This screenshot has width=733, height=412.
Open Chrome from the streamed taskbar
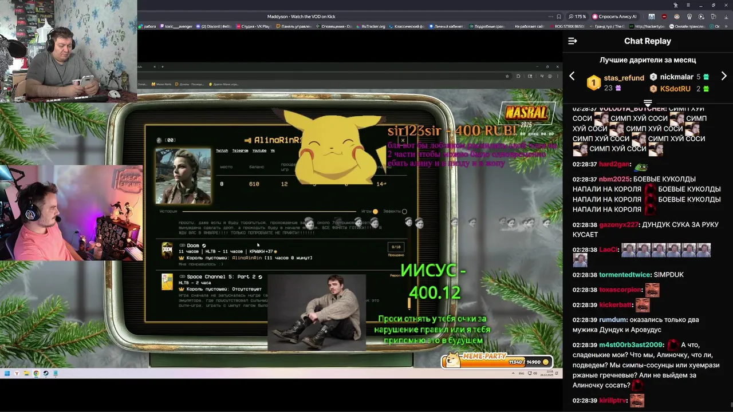(x=36, y=374)
